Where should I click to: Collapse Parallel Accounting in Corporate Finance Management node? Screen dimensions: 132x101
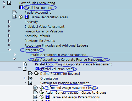pyautogui.click(x=14, y=59)
